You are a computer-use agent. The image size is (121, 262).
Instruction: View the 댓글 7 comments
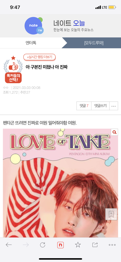[84, 106]
